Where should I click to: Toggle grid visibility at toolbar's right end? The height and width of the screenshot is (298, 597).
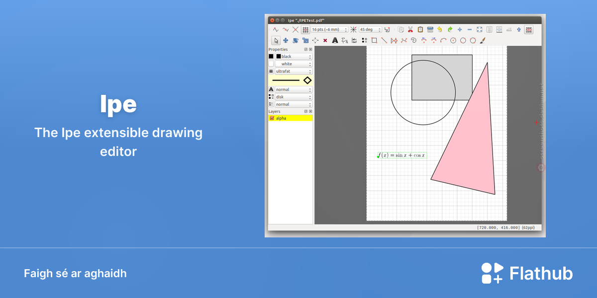[529, 30]
